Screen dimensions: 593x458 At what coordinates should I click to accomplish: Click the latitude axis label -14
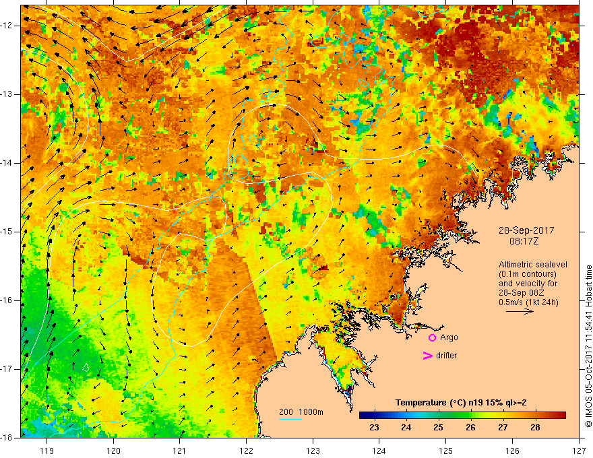click(7, 163)
